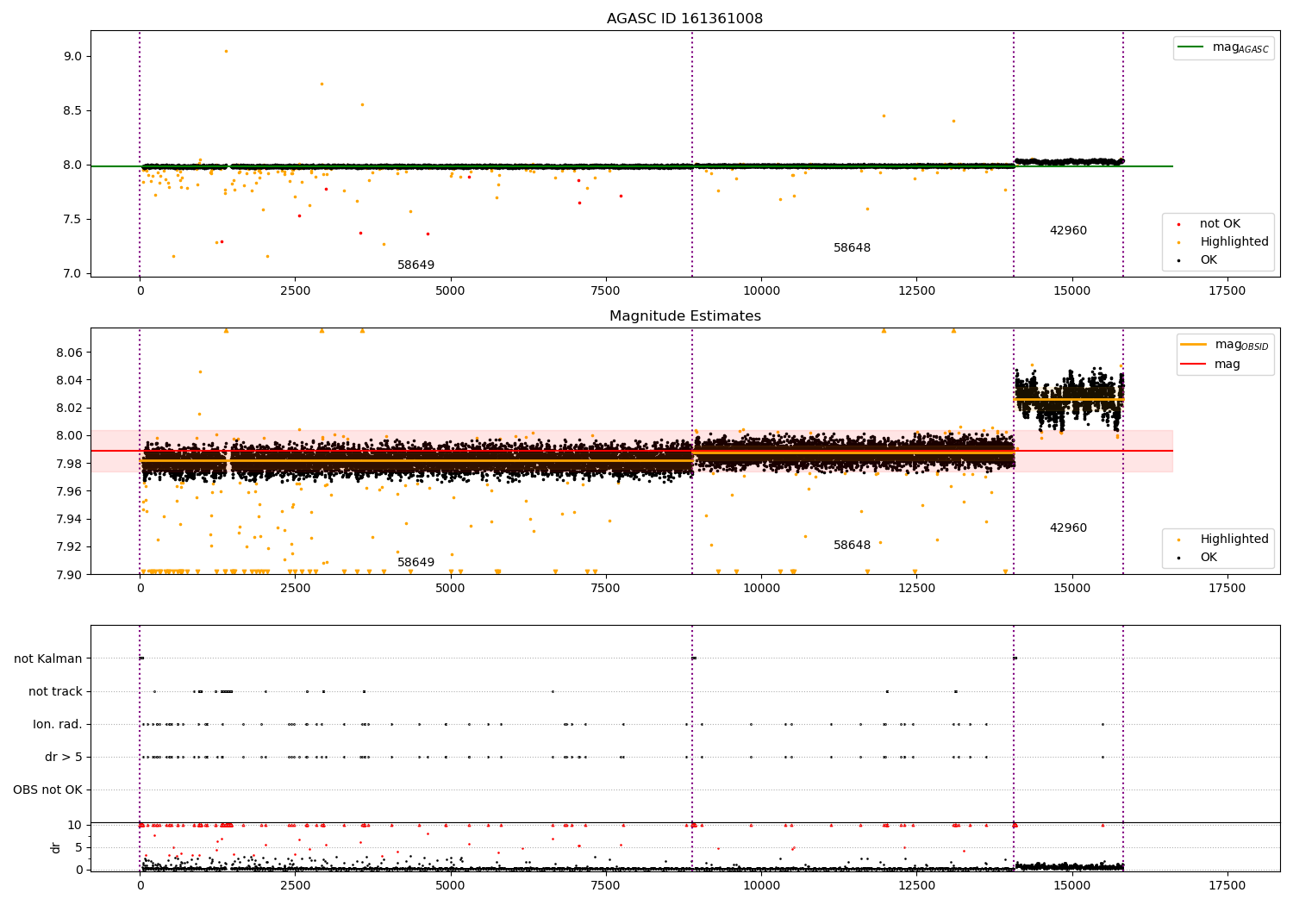Click "OK" in the top plot lower legend
Image resolution: width=1293 pixels, height=905 pixels.
pos(1209,260)
